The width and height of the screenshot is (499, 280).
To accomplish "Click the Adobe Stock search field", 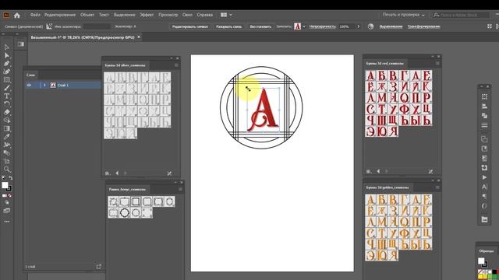I will pyautogui.click(x=461, y=15).
